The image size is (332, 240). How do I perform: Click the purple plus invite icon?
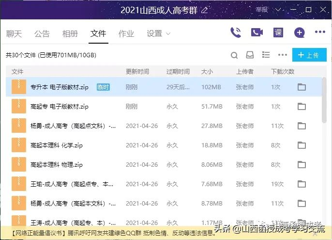click(x=300, y=32)
